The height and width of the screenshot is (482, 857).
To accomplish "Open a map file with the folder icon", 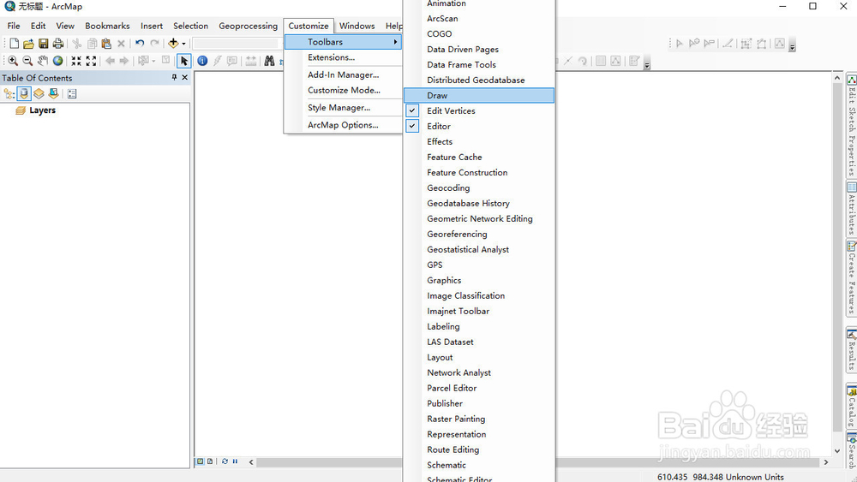I will tap(28, 43).
